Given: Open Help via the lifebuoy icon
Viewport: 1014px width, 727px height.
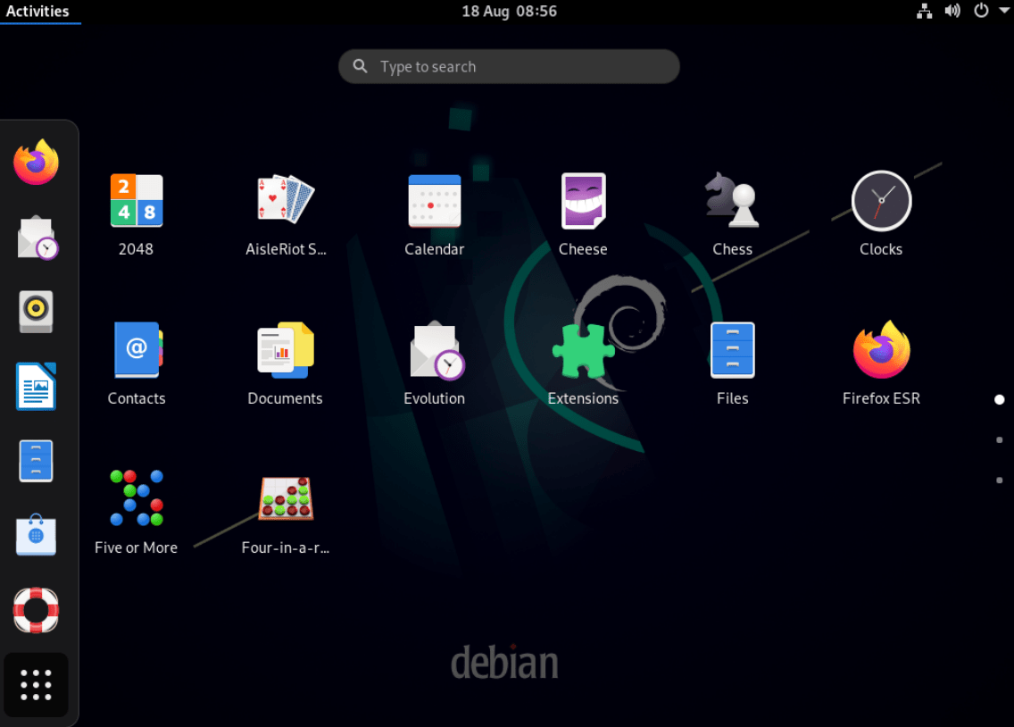Looking at the screenshot, I should (36, 611).
